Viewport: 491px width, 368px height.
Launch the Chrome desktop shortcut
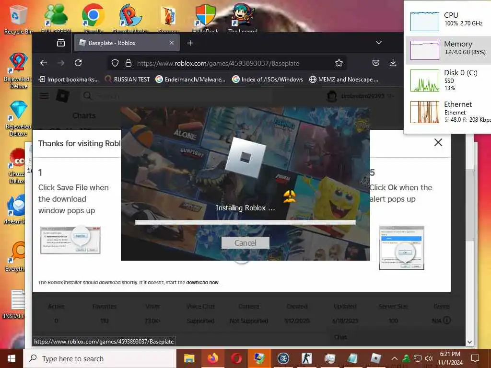pos(93,18)
